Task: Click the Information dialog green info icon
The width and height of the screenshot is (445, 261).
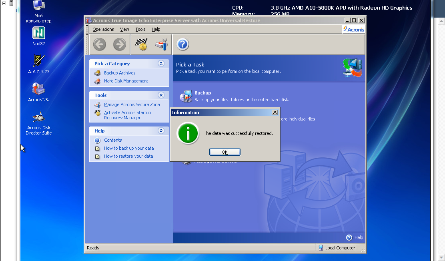Action: coord(188,133)
